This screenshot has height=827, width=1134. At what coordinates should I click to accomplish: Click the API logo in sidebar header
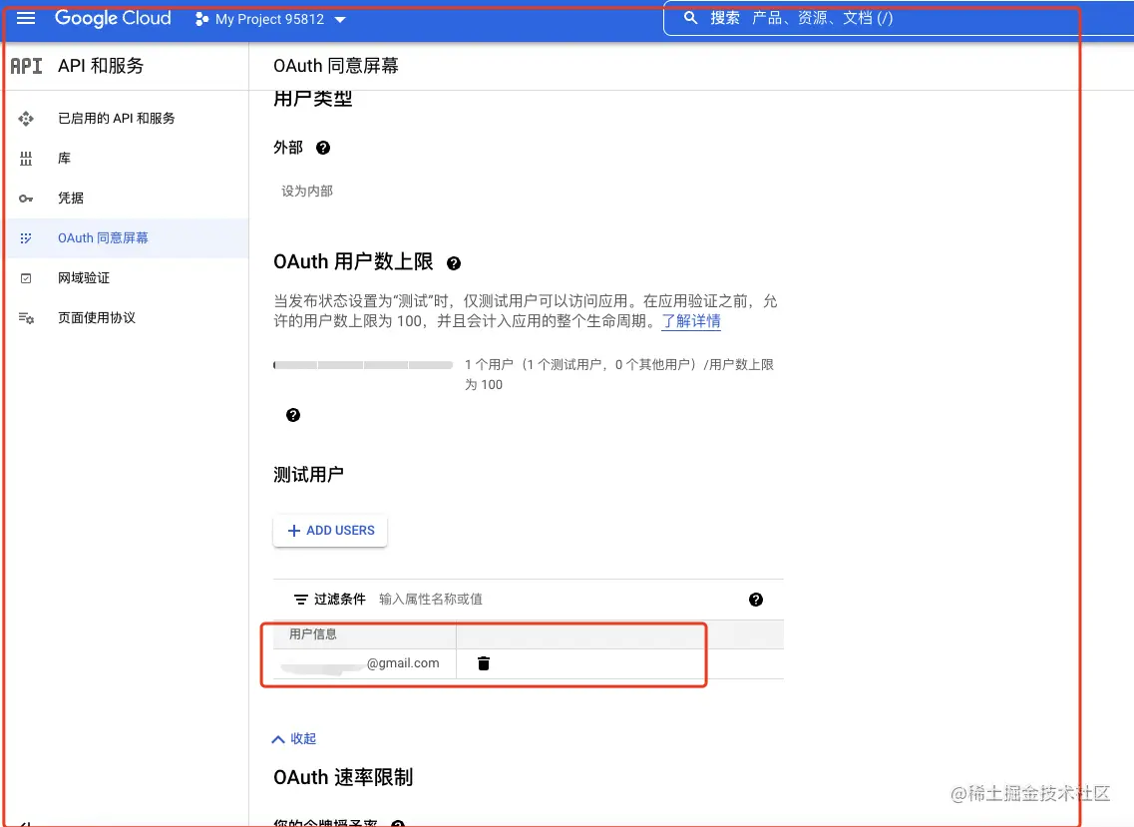click(26, 66)
